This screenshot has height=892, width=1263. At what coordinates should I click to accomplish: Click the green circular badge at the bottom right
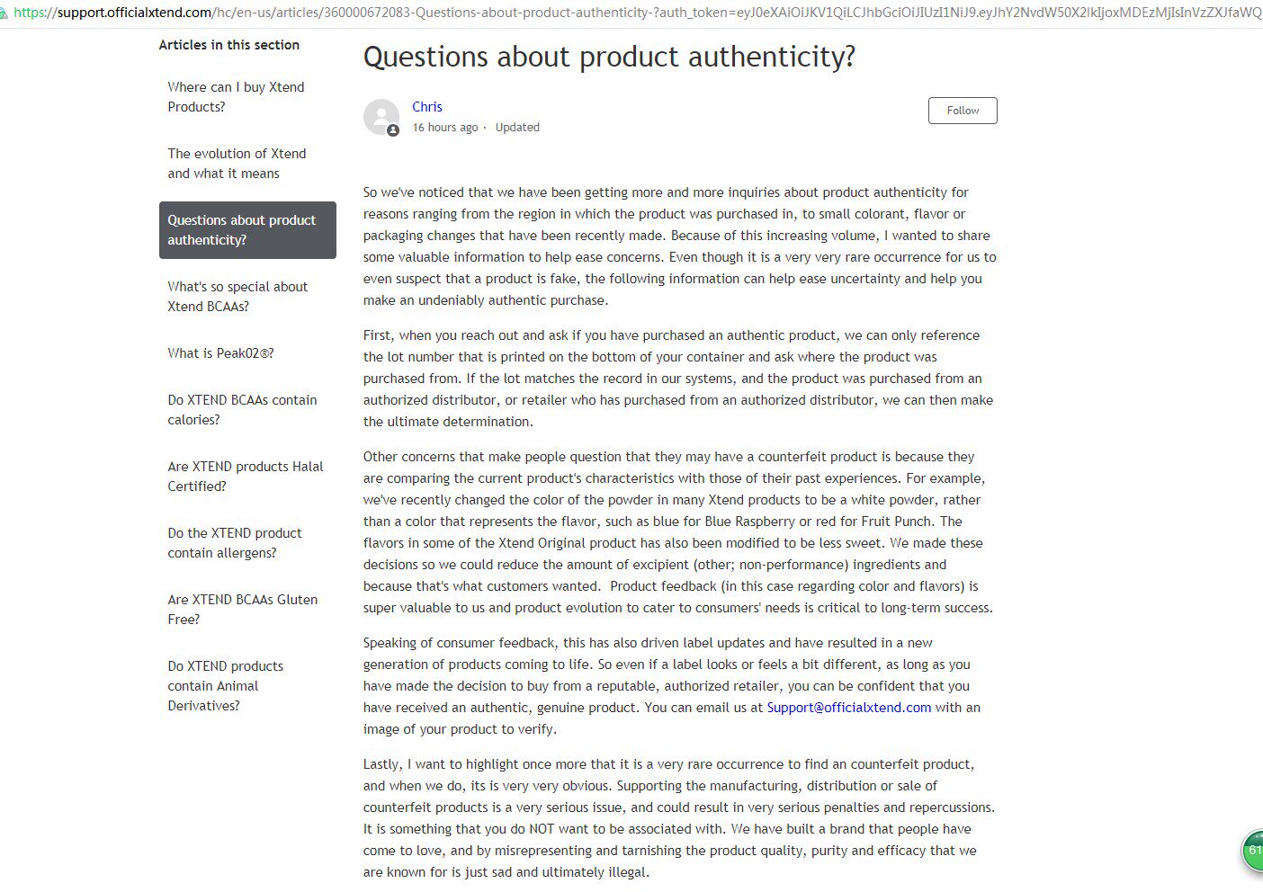[x=1251, y=851]
